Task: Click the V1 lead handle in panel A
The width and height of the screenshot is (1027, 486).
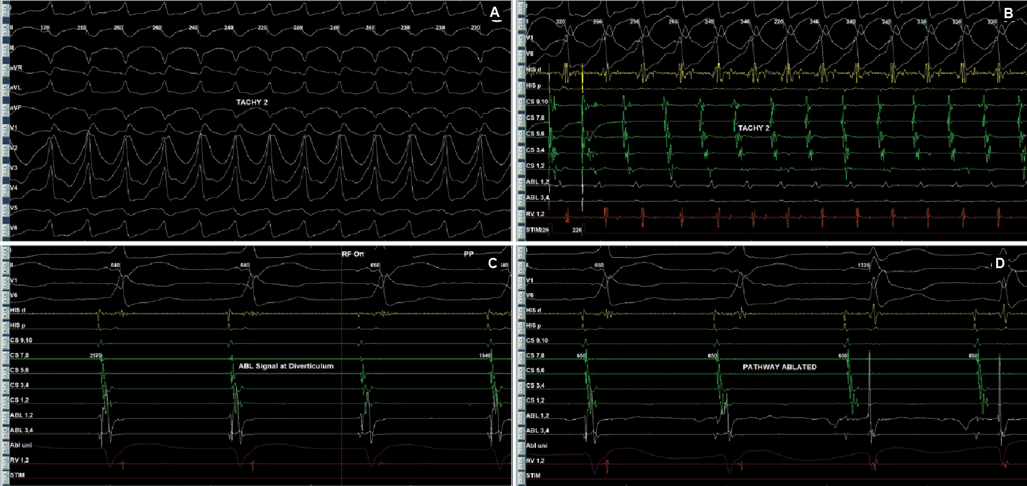Action: [x=5, y=128]
